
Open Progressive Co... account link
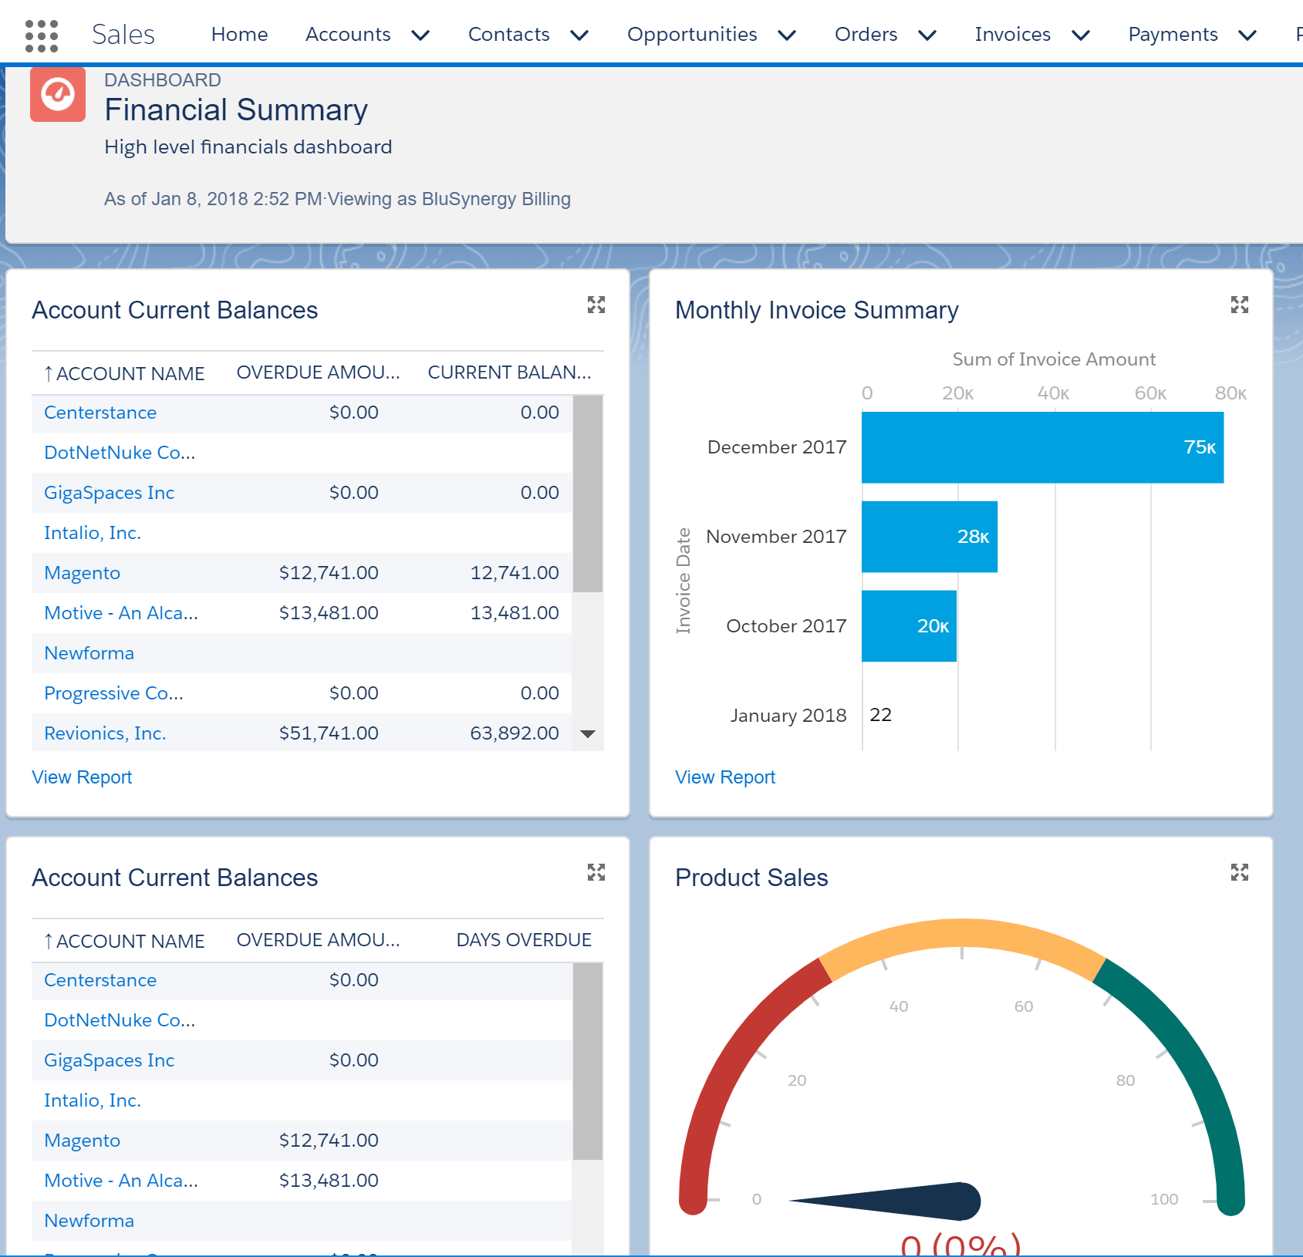point(113,693)
